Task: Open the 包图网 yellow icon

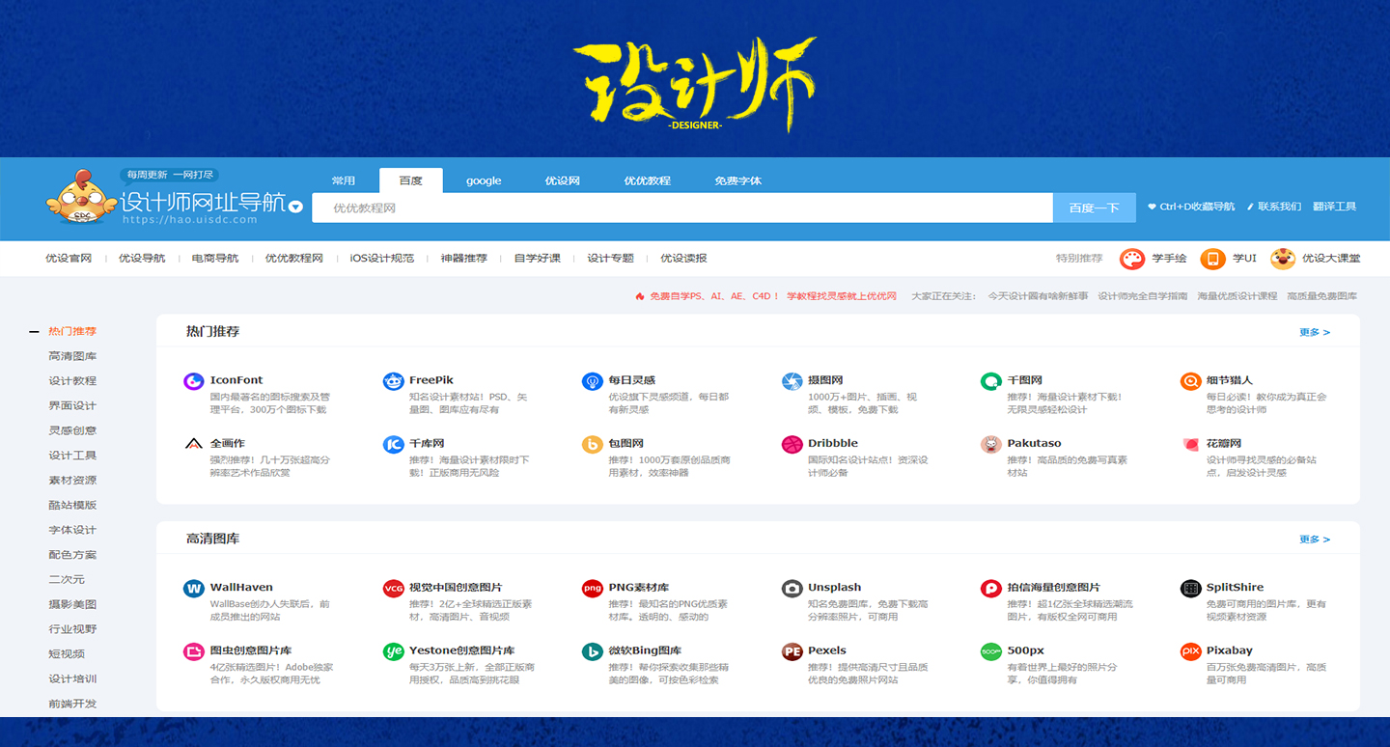Action: coord(592,445)
